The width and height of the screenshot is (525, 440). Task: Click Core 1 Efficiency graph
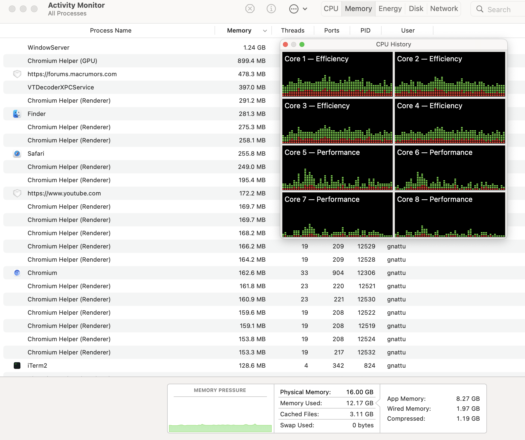coord(337,74)
